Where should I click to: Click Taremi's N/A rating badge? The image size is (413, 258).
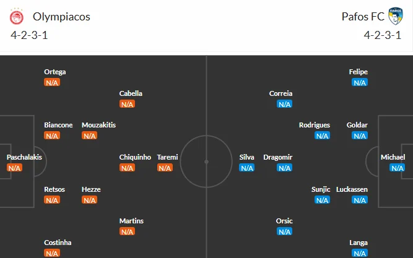165,168
